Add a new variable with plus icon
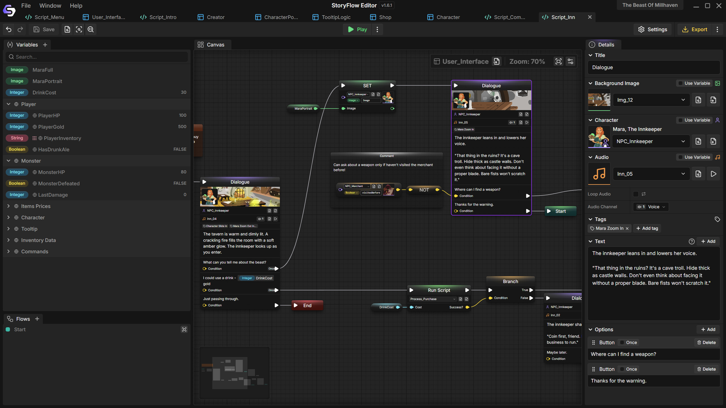 pyautogui.click(x=45, y=45)
